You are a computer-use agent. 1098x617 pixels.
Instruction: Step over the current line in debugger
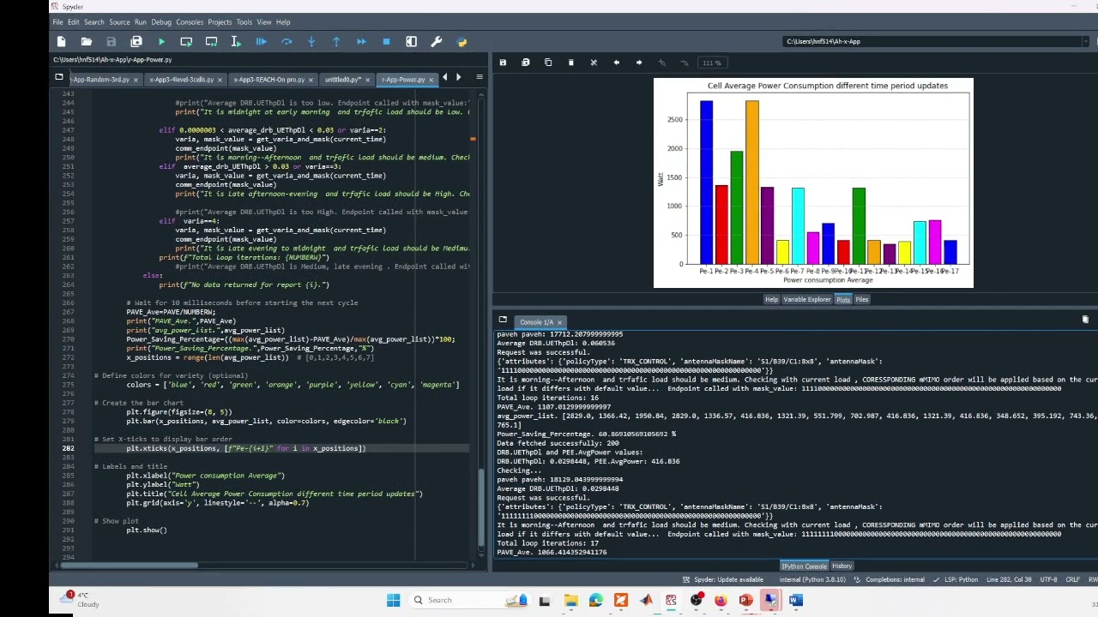pyautogui.click(x=287, y=41)
